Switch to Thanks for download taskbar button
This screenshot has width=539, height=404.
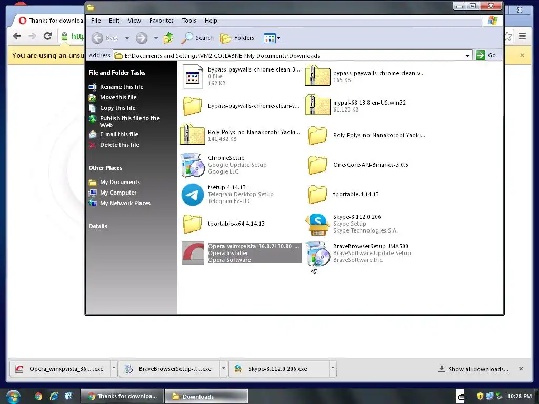[122, 396]
